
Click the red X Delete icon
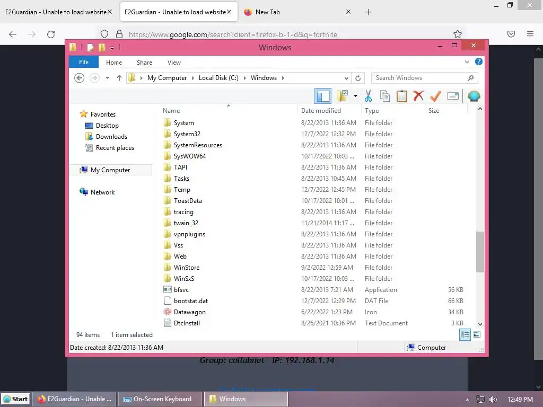418,96
